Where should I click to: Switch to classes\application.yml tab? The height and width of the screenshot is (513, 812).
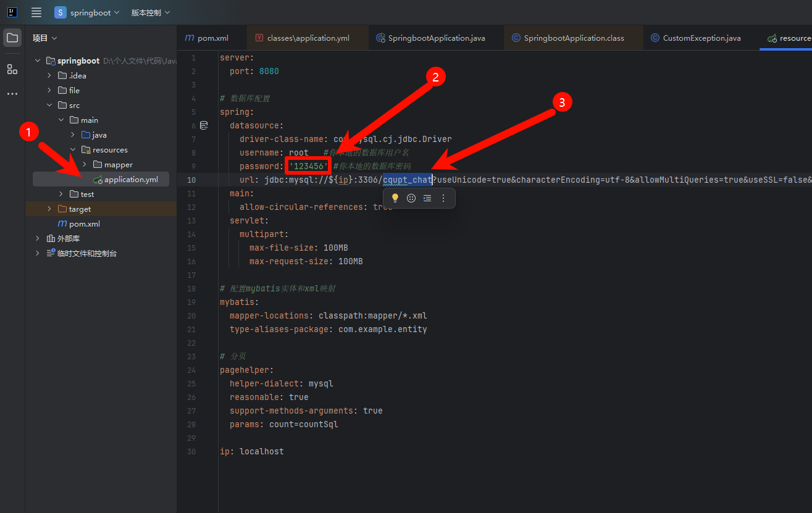coord(307,38)
